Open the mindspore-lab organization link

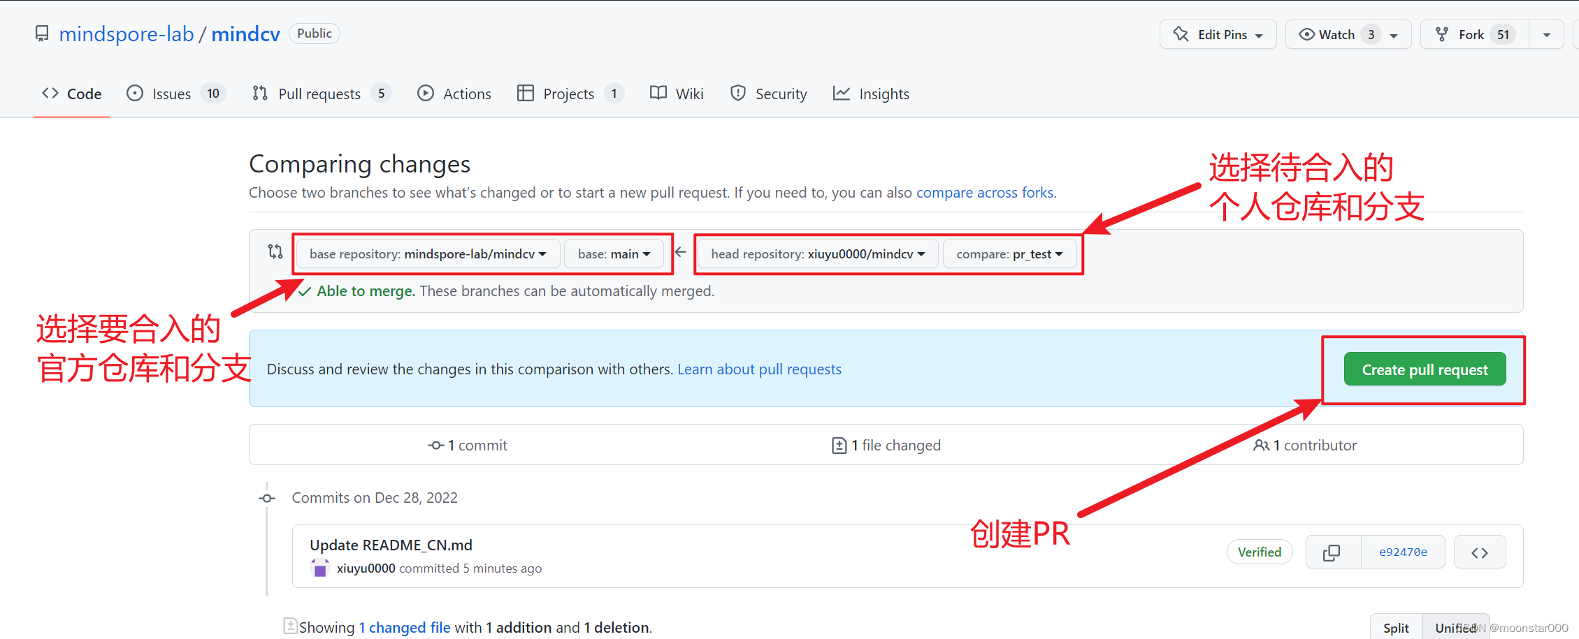[126, 34]
